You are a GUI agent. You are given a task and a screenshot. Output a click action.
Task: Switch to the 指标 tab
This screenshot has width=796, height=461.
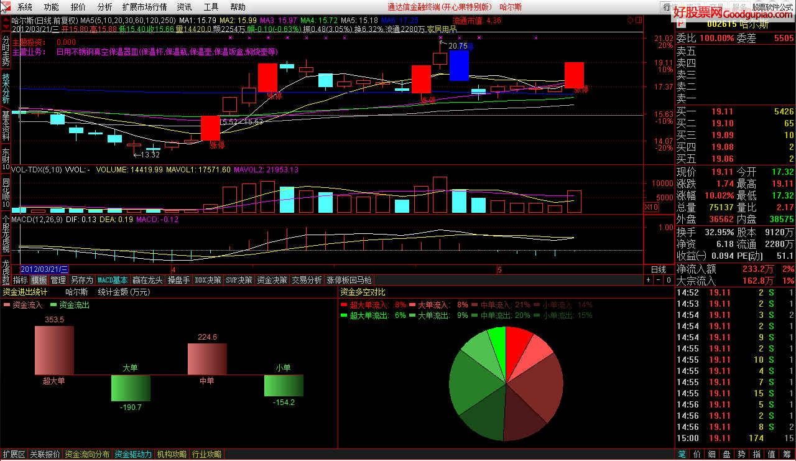tap(20, 281)
